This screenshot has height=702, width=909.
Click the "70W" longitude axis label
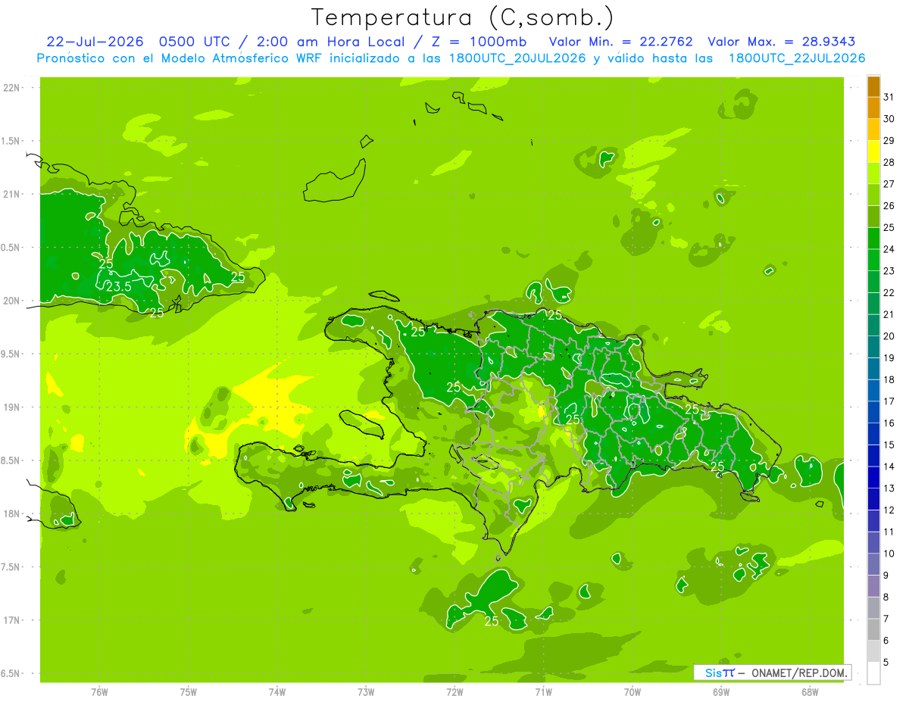click(633, 691)
